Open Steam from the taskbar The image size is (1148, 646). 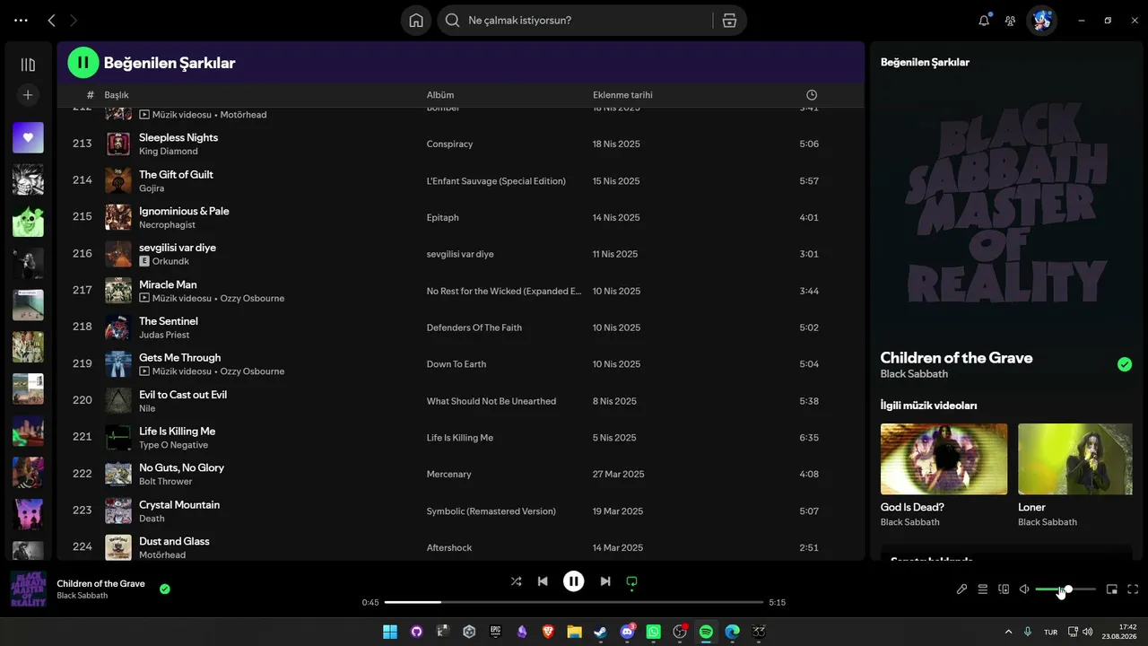click(x=601, y=632)
